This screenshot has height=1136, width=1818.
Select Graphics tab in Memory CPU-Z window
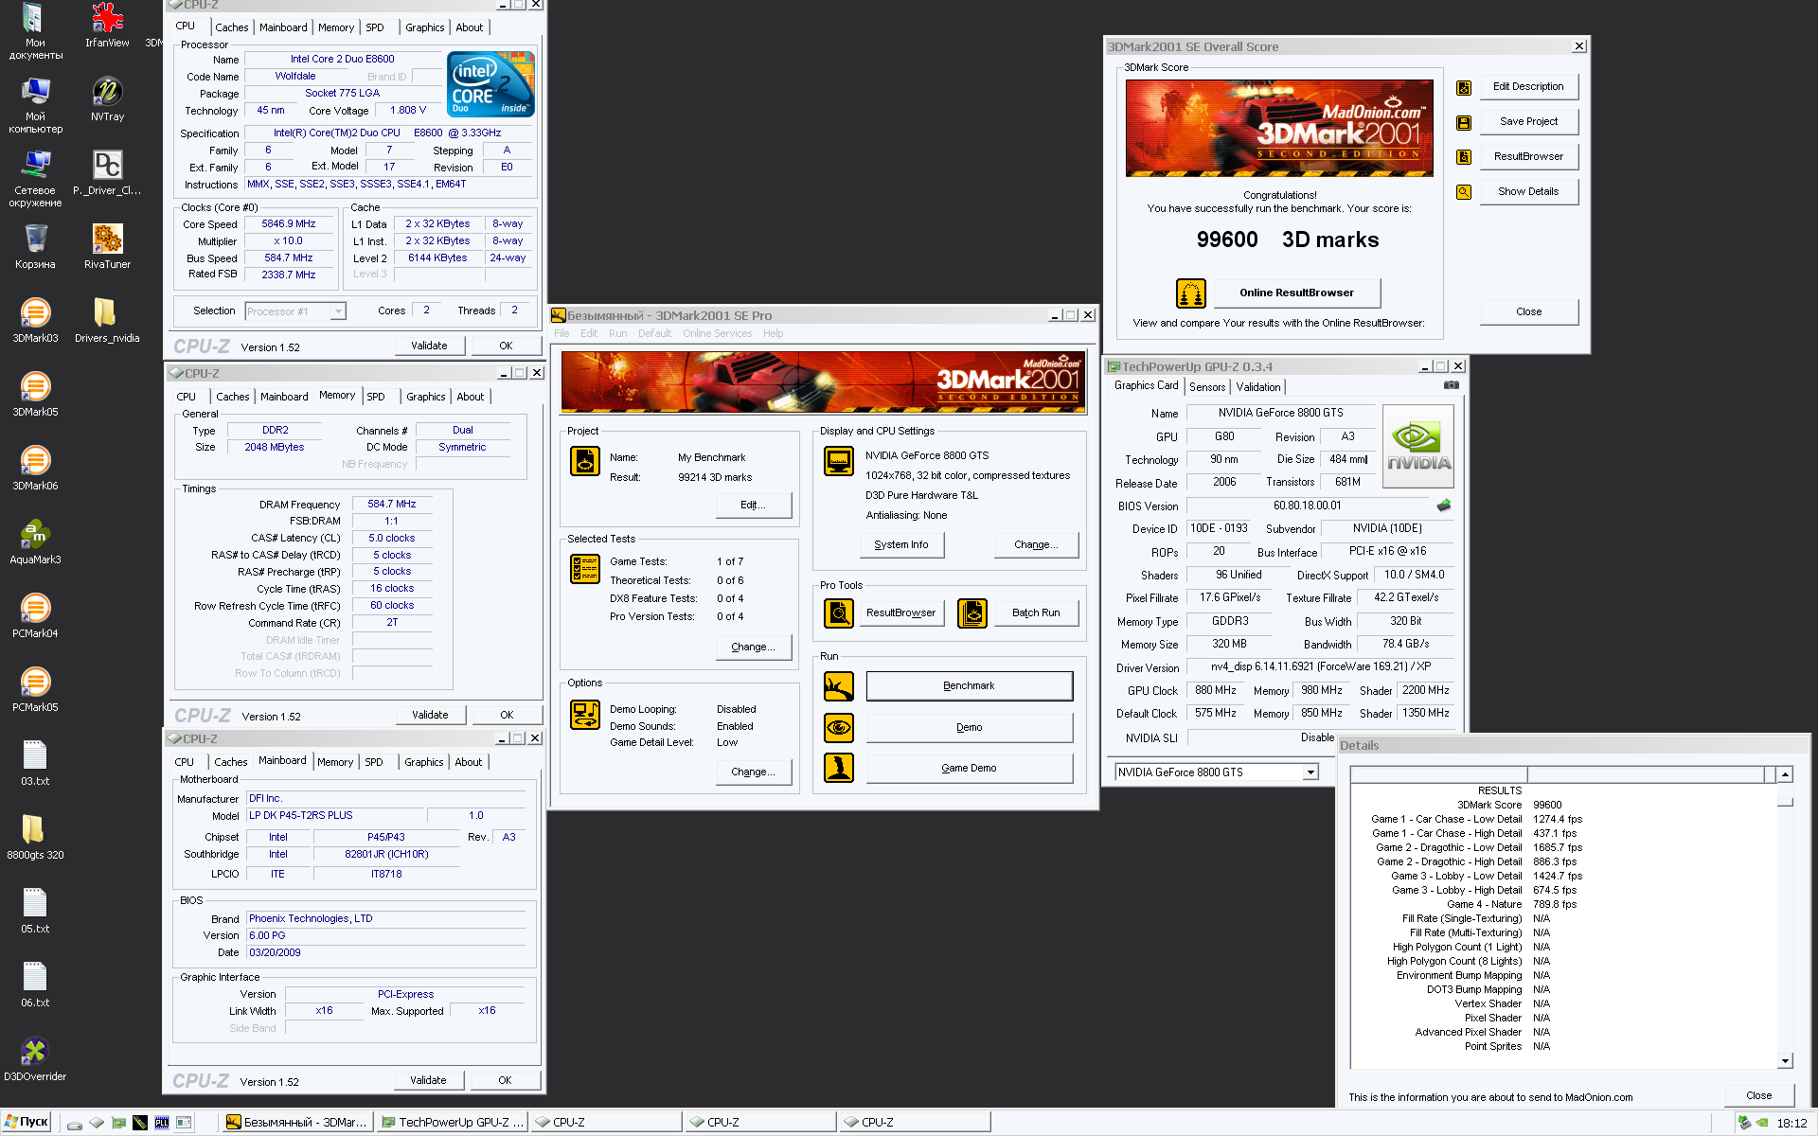pyautogui.click(x=426, y=397)
